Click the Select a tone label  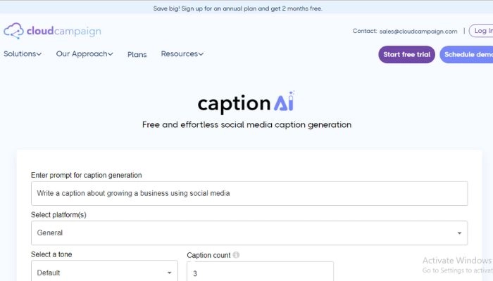51,254
